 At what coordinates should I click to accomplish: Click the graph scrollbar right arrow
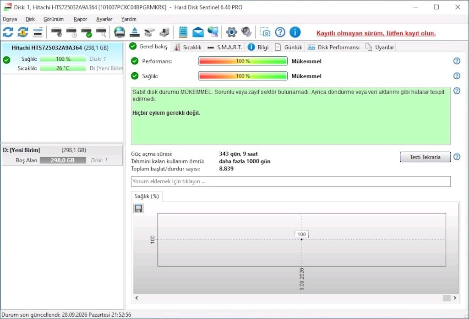455,298
